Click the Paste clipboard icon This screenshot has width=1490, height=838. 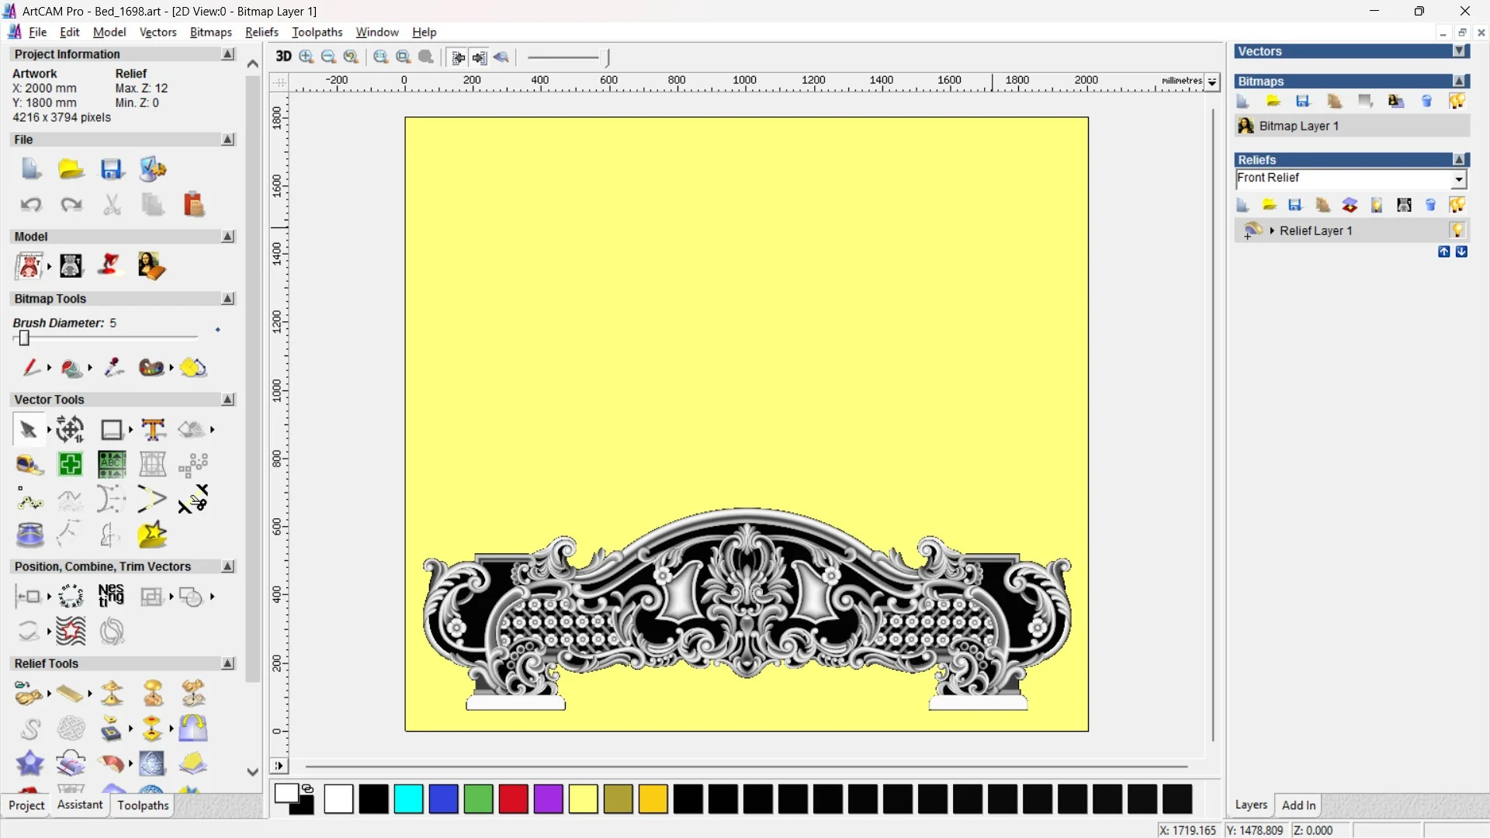[193, 205]
